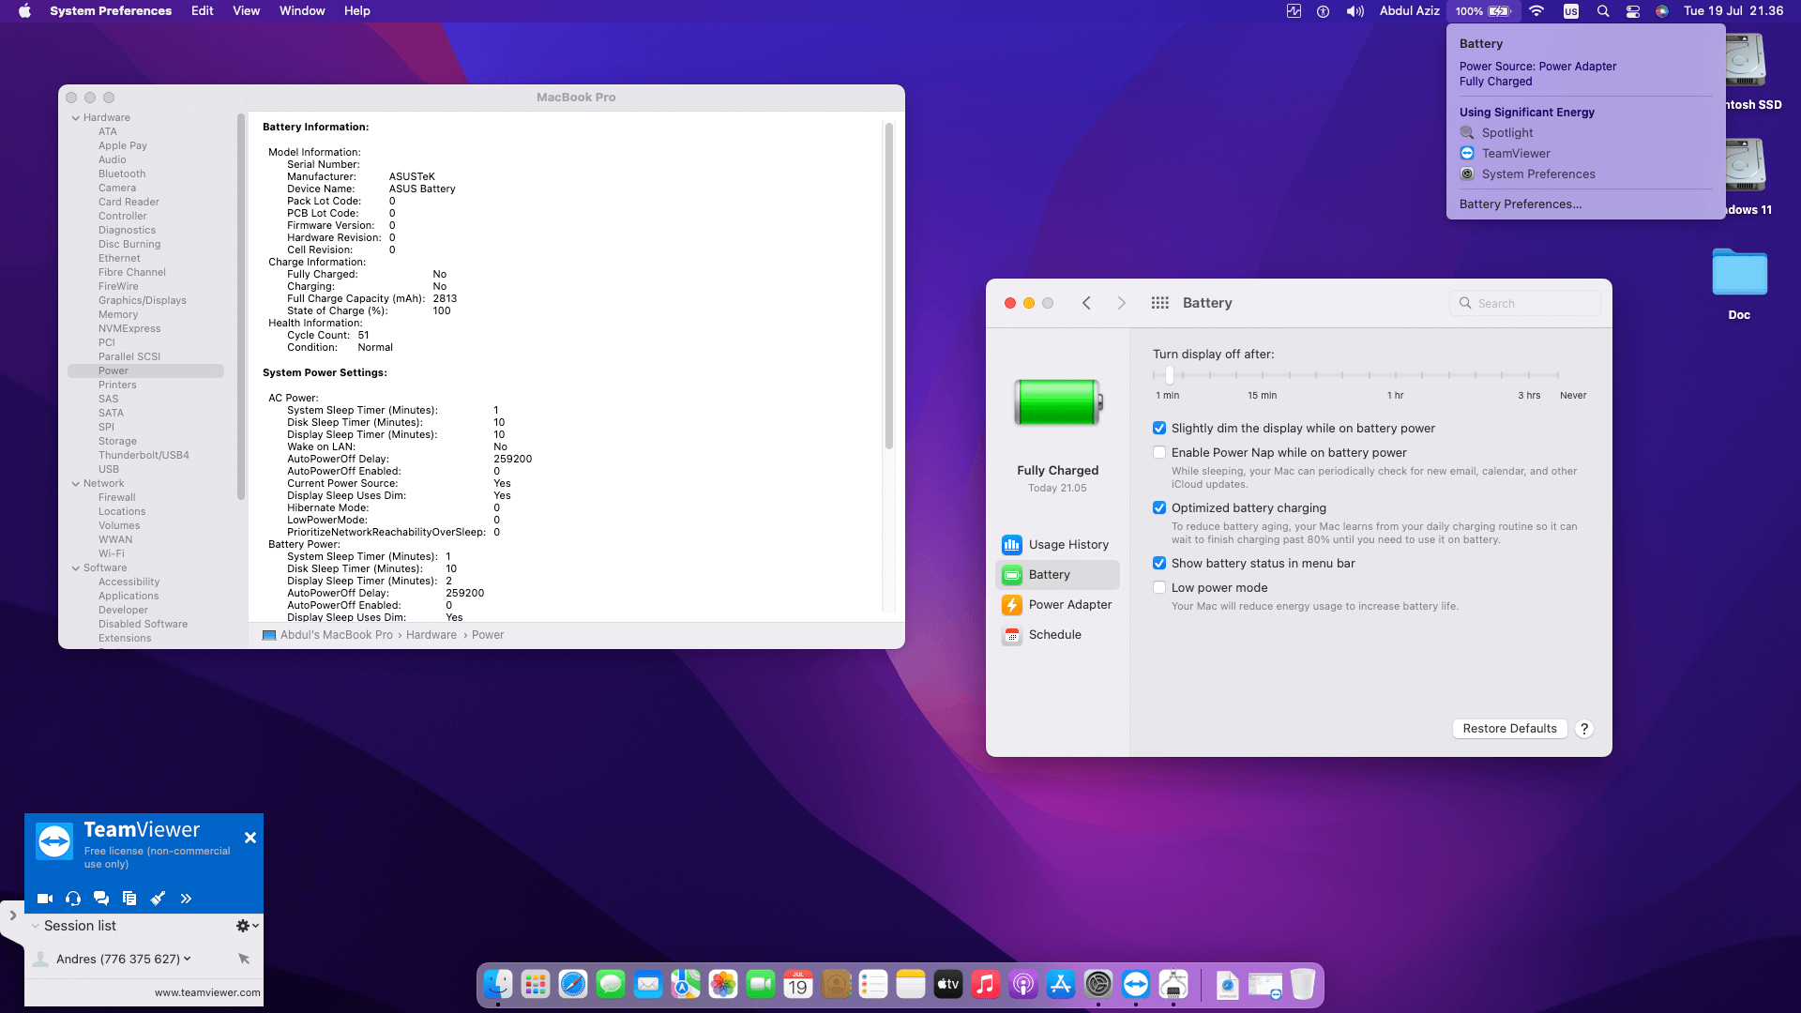Go back in Battery preferences window
The width and height of the screenshot is (1801, 1013).
1086,303
